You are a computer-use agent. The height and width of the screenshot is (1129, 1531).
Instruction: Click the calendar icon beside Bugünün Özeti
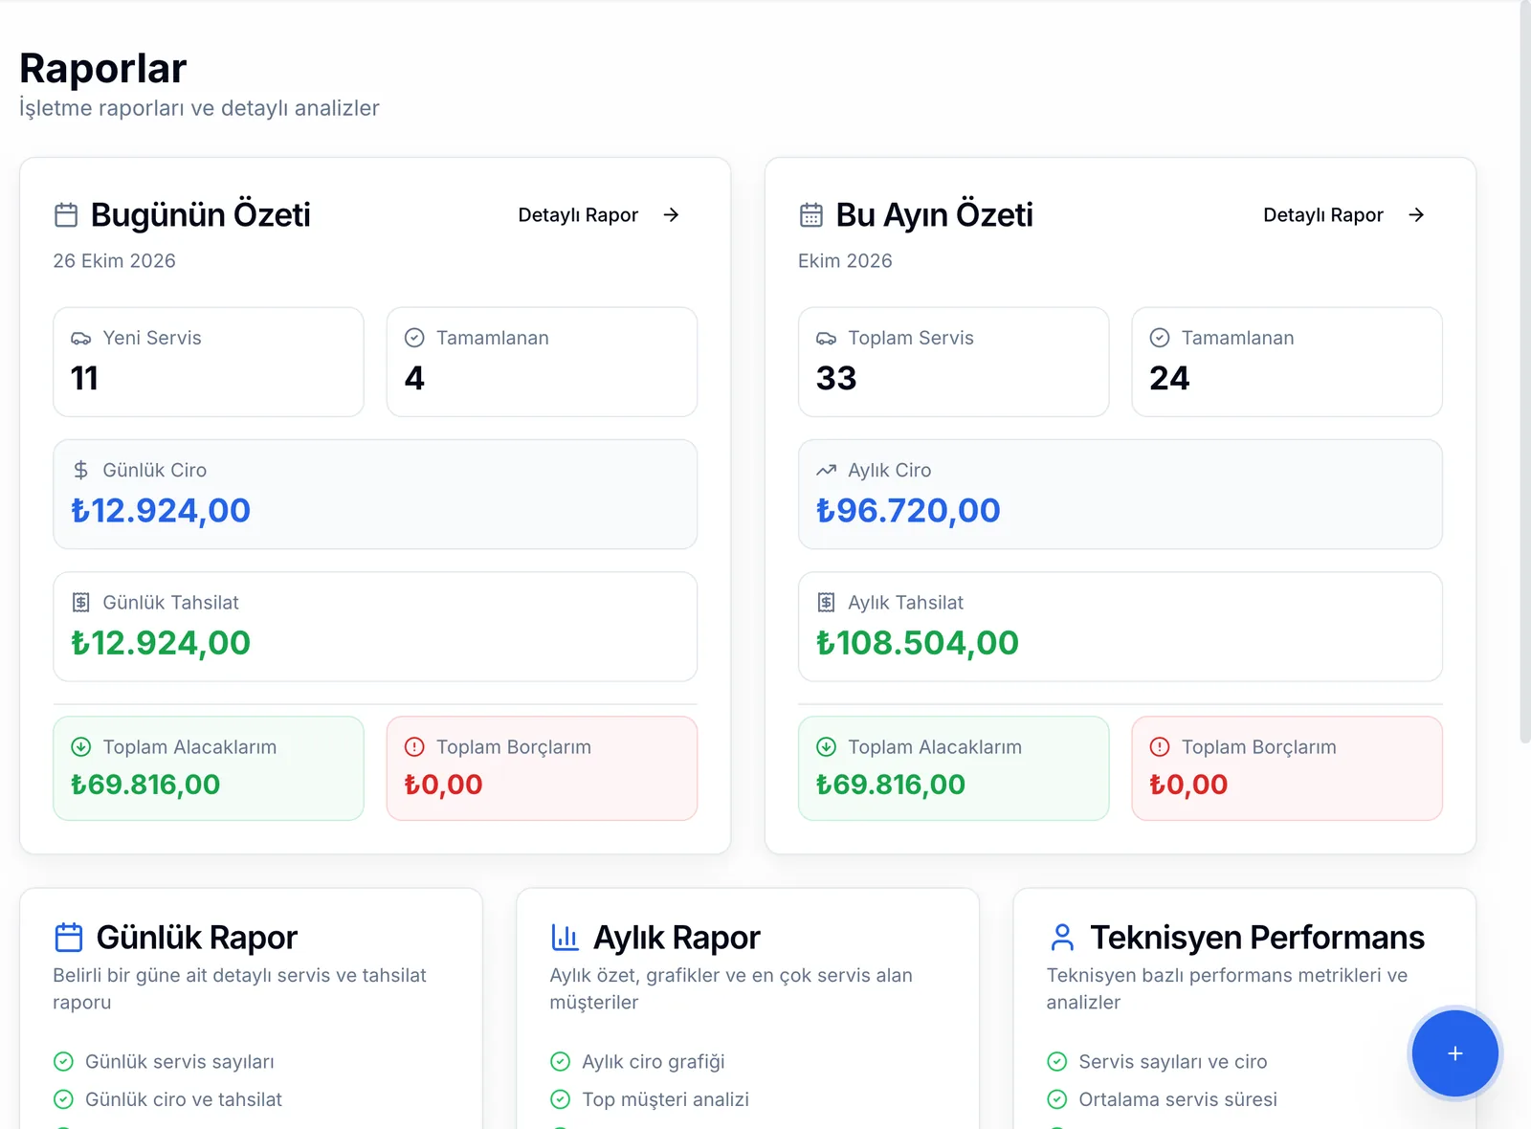click(x=66, y=215)
